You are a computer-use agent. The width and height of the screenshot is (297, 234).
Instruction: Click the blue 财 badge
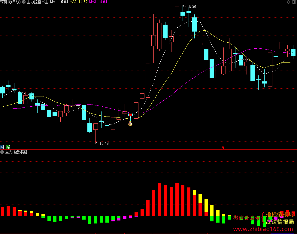coord(2,147)
